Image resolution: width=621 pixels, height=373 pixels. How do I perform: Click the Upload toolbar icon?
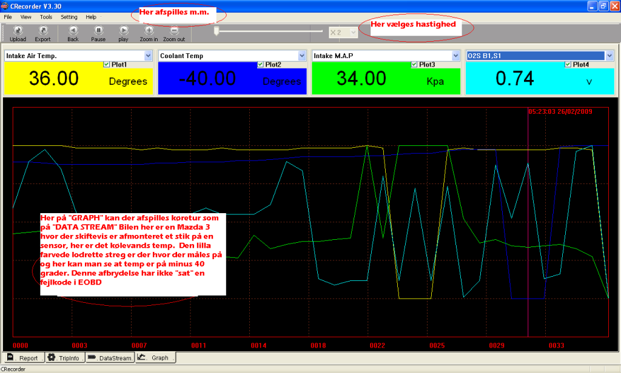pos(18,30)
